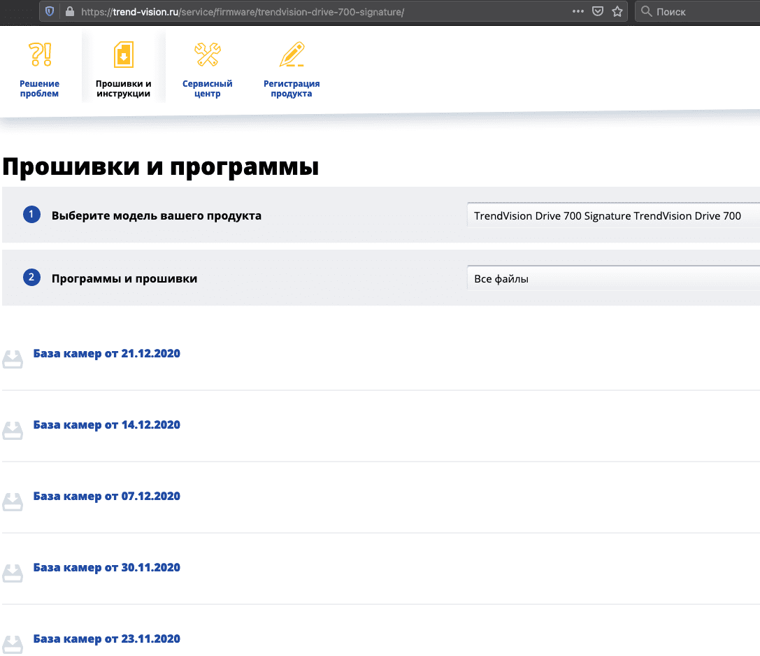Download 'База камер от 14.12.2020'
The width and height of the screenshot is (760, 656).
106,425
